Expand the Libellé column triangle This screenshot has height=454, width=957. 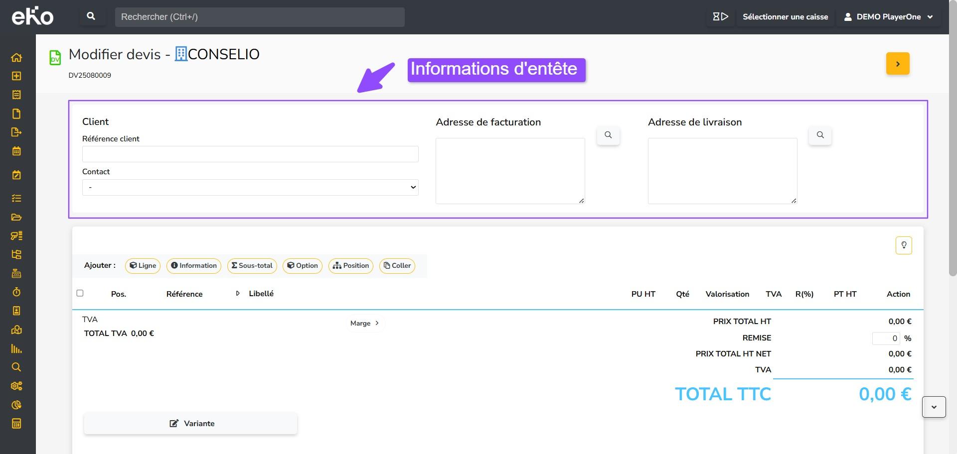click(x=238, y=294)
